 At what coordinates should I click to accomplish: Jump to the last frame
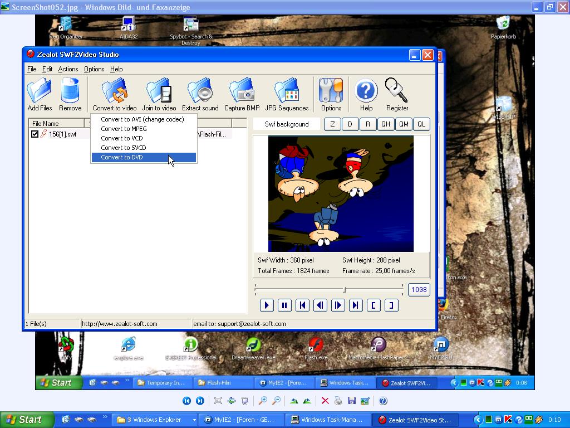(356, 305)
